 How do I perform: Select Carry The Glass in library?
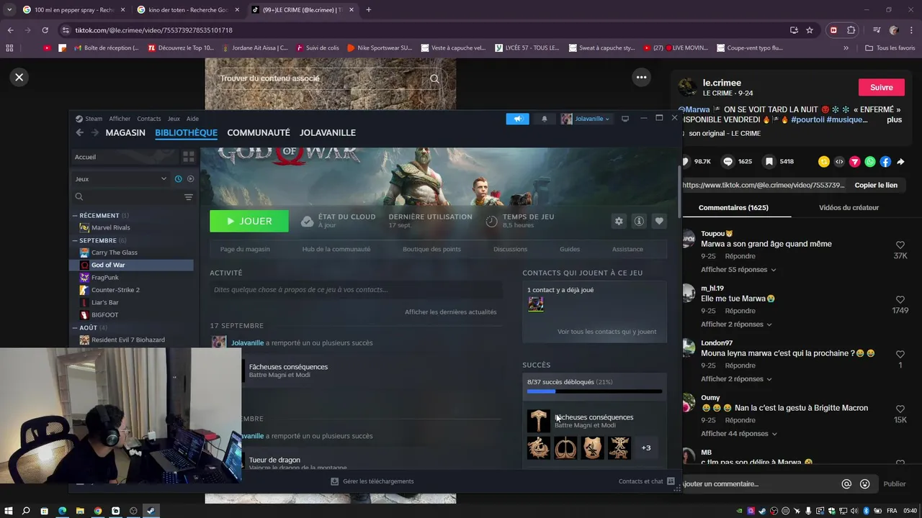point(114,253)
